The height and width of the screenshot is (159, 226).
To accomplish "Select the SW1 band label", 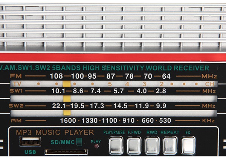I will click(17, 91).
